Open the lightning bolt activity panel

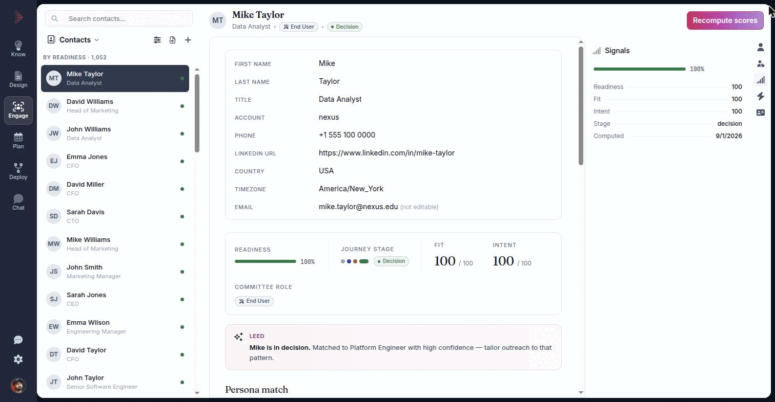[761, 96]
